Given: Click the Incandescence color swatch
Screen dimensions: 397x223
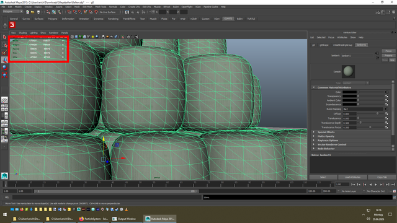Looking at the screenshot, I should click(349, 105).
